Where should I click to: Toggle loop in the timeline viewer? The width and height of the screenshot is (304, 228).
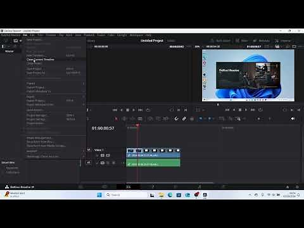point(260,110)
